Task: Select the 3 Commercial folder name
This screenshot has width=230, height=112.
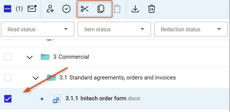Action: 71,57
